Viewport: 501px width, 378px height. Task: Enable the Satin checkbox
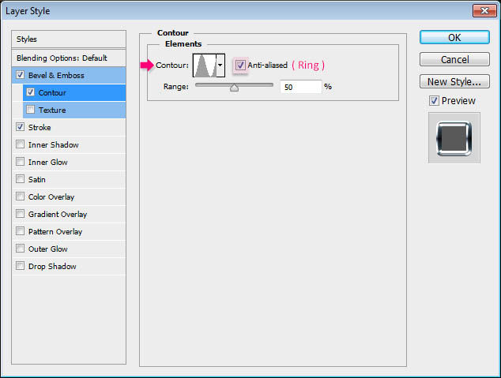[20, 178]
